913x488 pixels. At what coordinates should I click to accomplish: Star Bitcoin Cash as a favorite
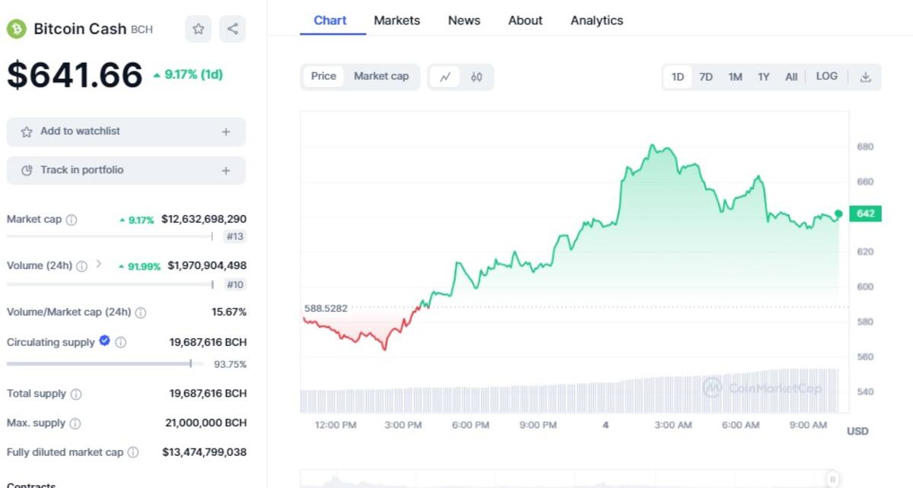tap(199, 29)
